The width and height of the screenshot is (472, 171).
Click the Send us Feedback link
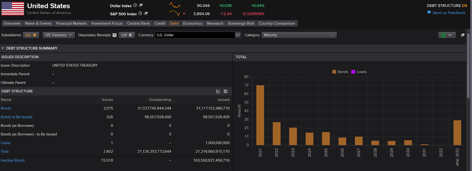pyautogui.click(x=449, y=13)
